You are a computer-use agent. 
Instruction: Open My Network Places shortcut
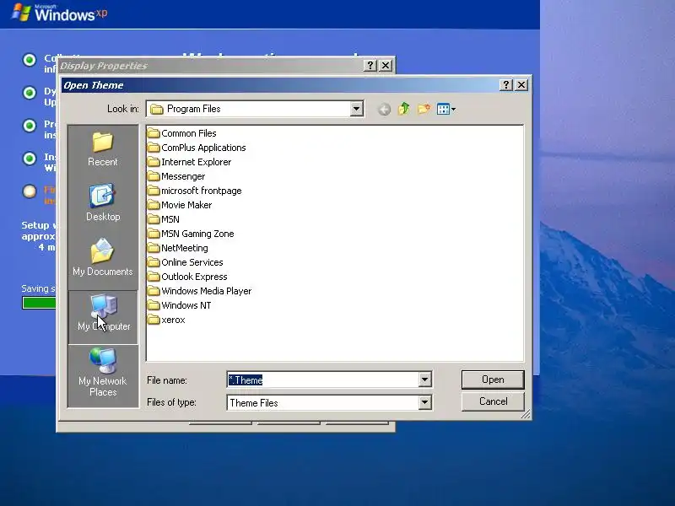tap(102, 373)
